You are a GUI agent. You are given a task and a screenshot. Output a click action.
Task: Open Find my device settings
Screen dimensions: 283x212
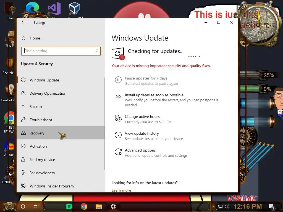tap(61, 160)
